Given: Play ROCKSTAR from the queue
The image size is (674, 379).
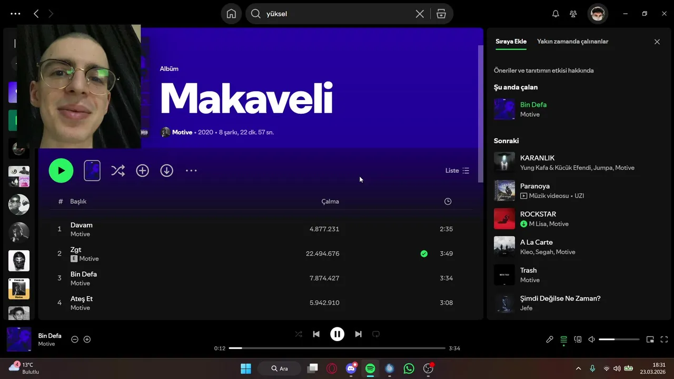Looking at the screenshot, I should click(578, 218).
